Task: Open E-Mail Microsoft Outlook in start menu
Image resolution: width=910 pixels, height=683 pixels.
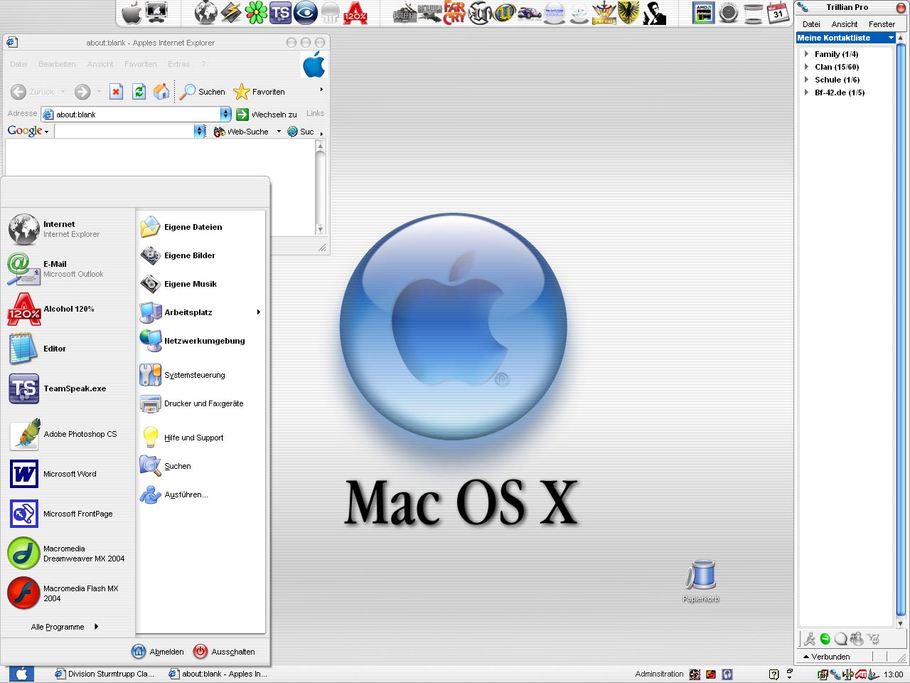Action: pos(68,269)
